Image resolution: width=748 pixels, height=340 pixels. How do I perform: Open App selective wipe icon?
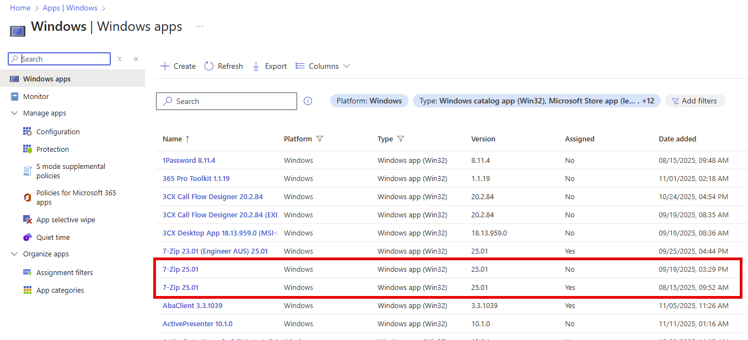28,220
